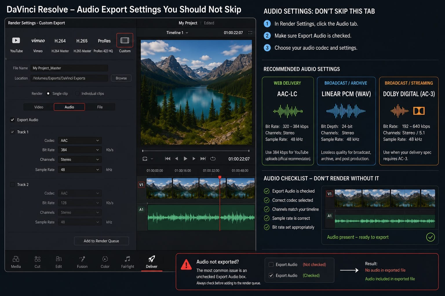
Task: Select the green A1 audio clip waveform
Action: [201, 217]
